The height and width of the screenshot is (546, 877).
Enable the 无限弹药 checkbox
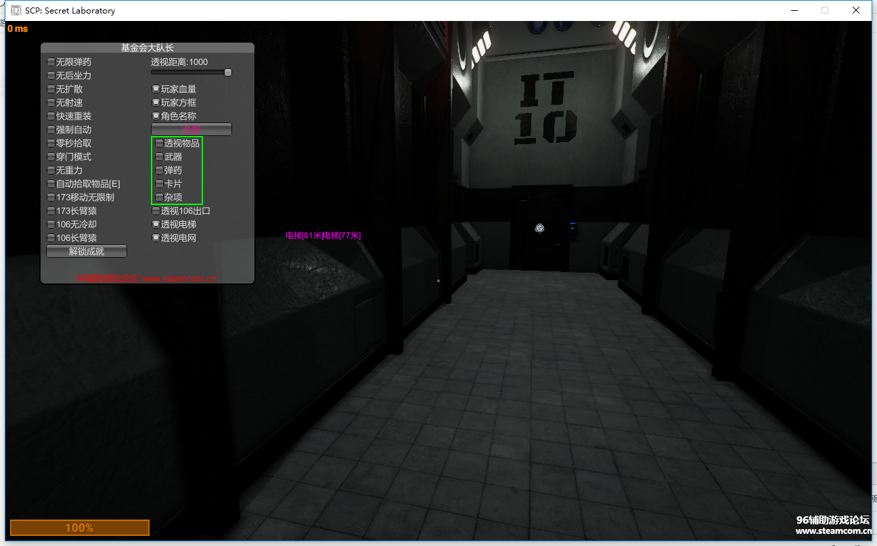coord(51,62)
